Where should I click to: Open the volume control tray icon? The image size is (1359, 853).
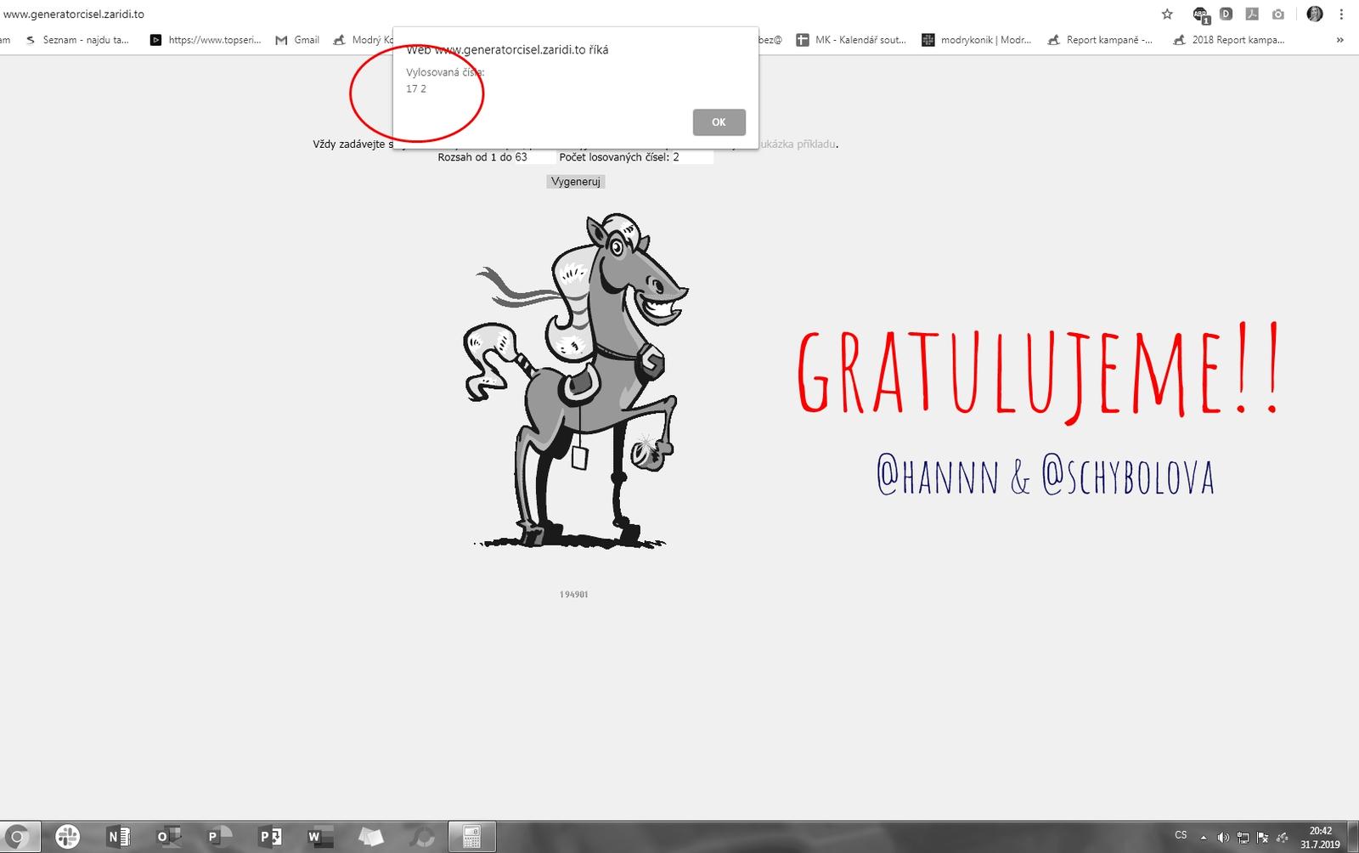[1223, 837]
